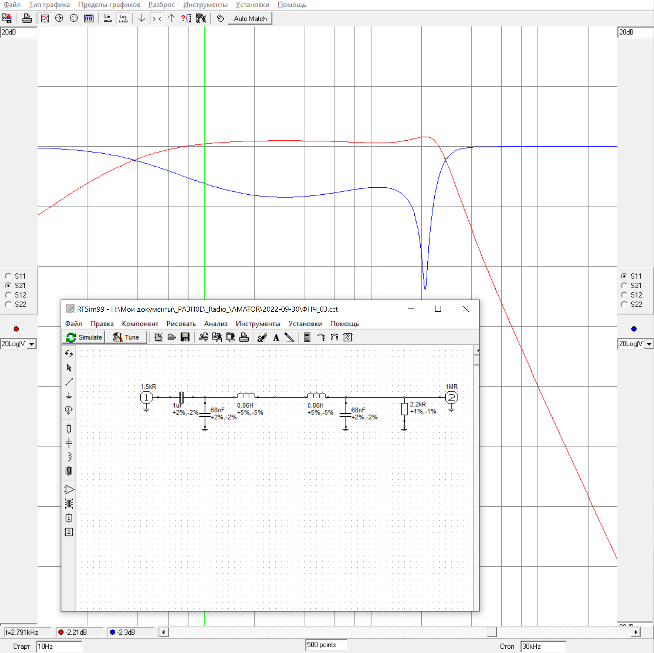Click right 20dB scale field

635,32
